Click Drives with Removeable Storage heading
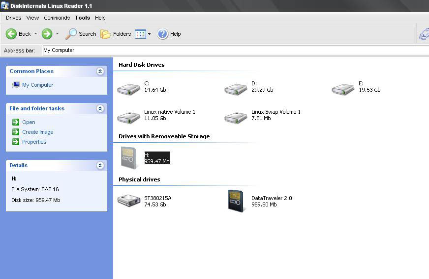The width and height of the screenshot is (429, 279). click(x=164, y=136)
